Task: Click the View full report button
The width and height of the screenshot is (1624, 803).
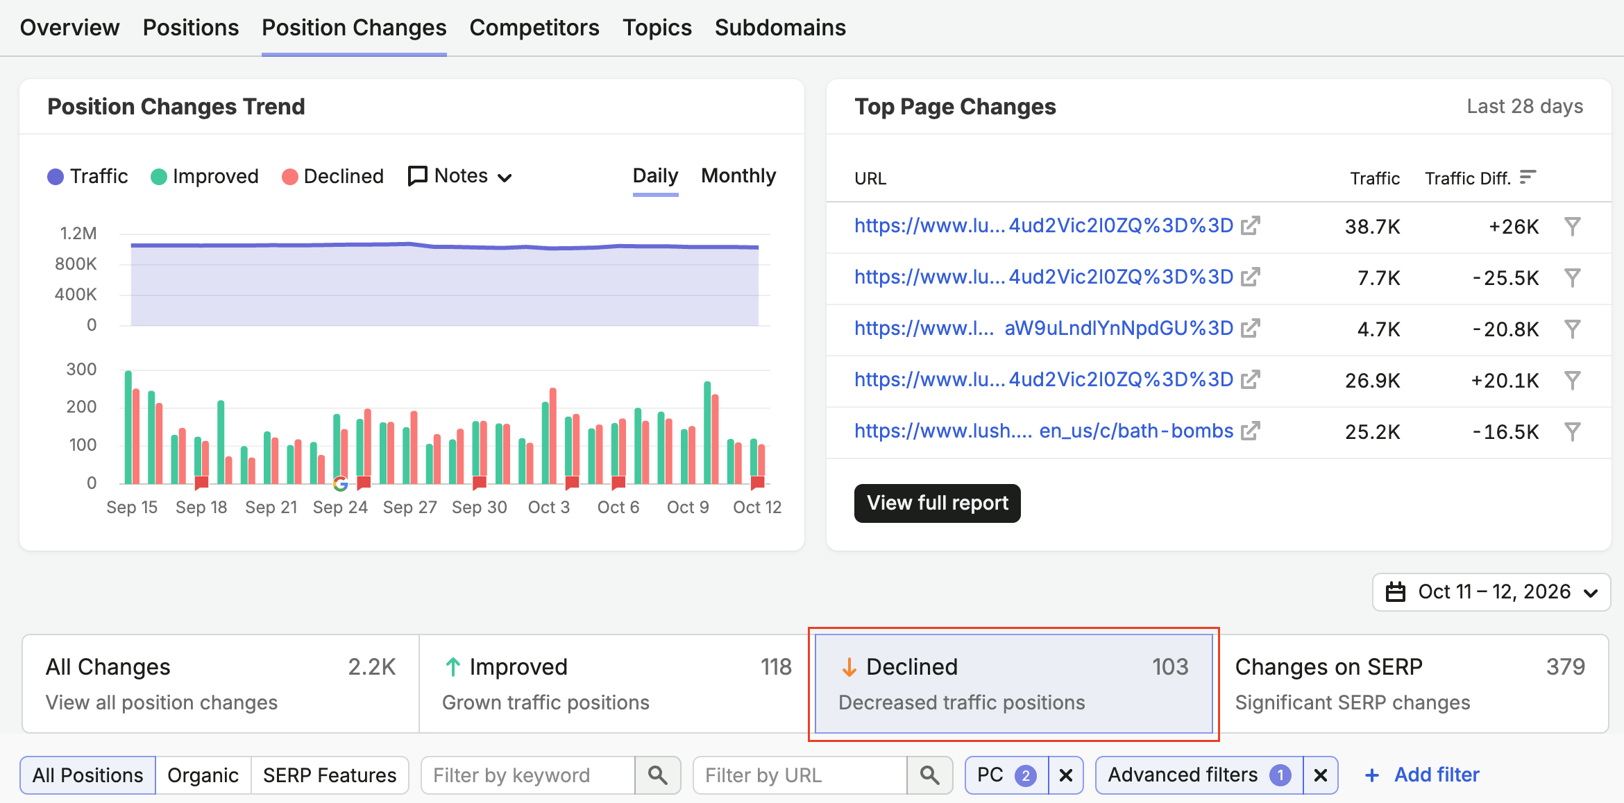Action: click(938, 503)
